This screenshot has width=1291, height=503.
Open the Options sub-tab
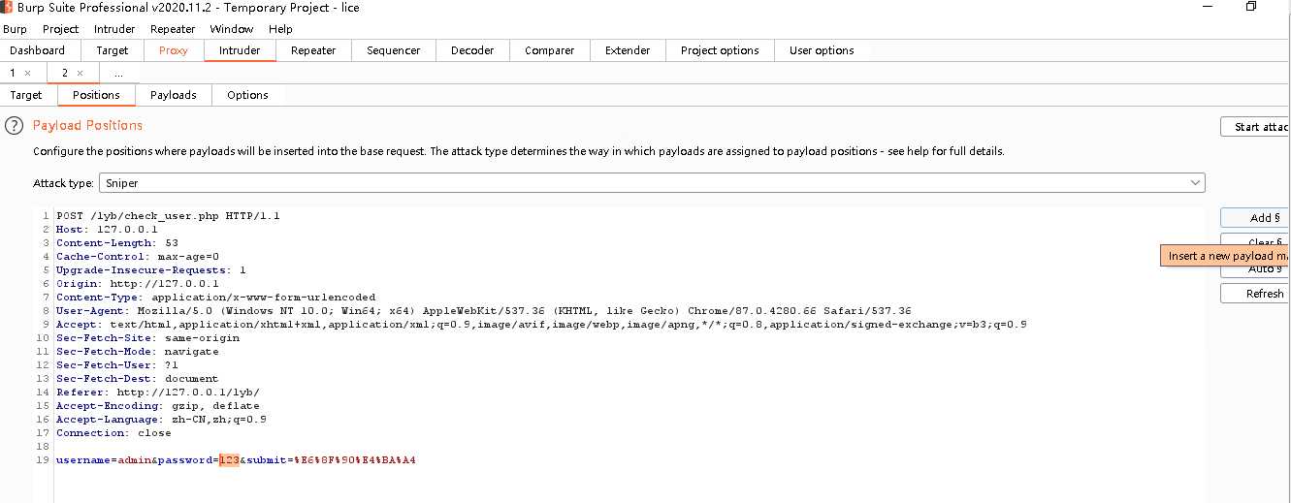pyautogui.click(x=247, y=95)
